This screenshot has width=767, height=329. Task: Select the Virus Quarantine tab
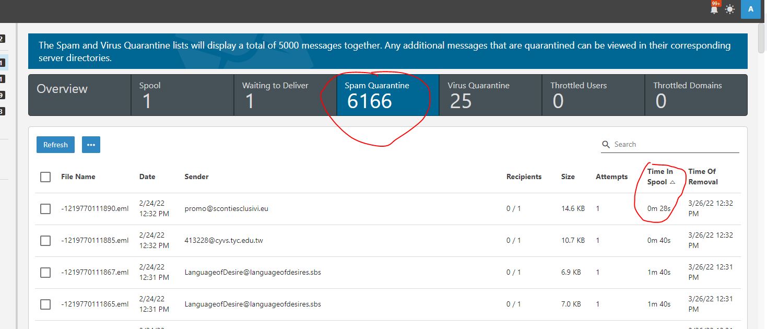pyautogui.click(x=490, y=95)
